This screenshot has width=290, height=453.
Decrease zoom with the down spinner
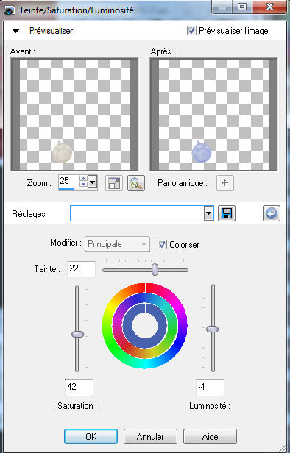(84, 185)
